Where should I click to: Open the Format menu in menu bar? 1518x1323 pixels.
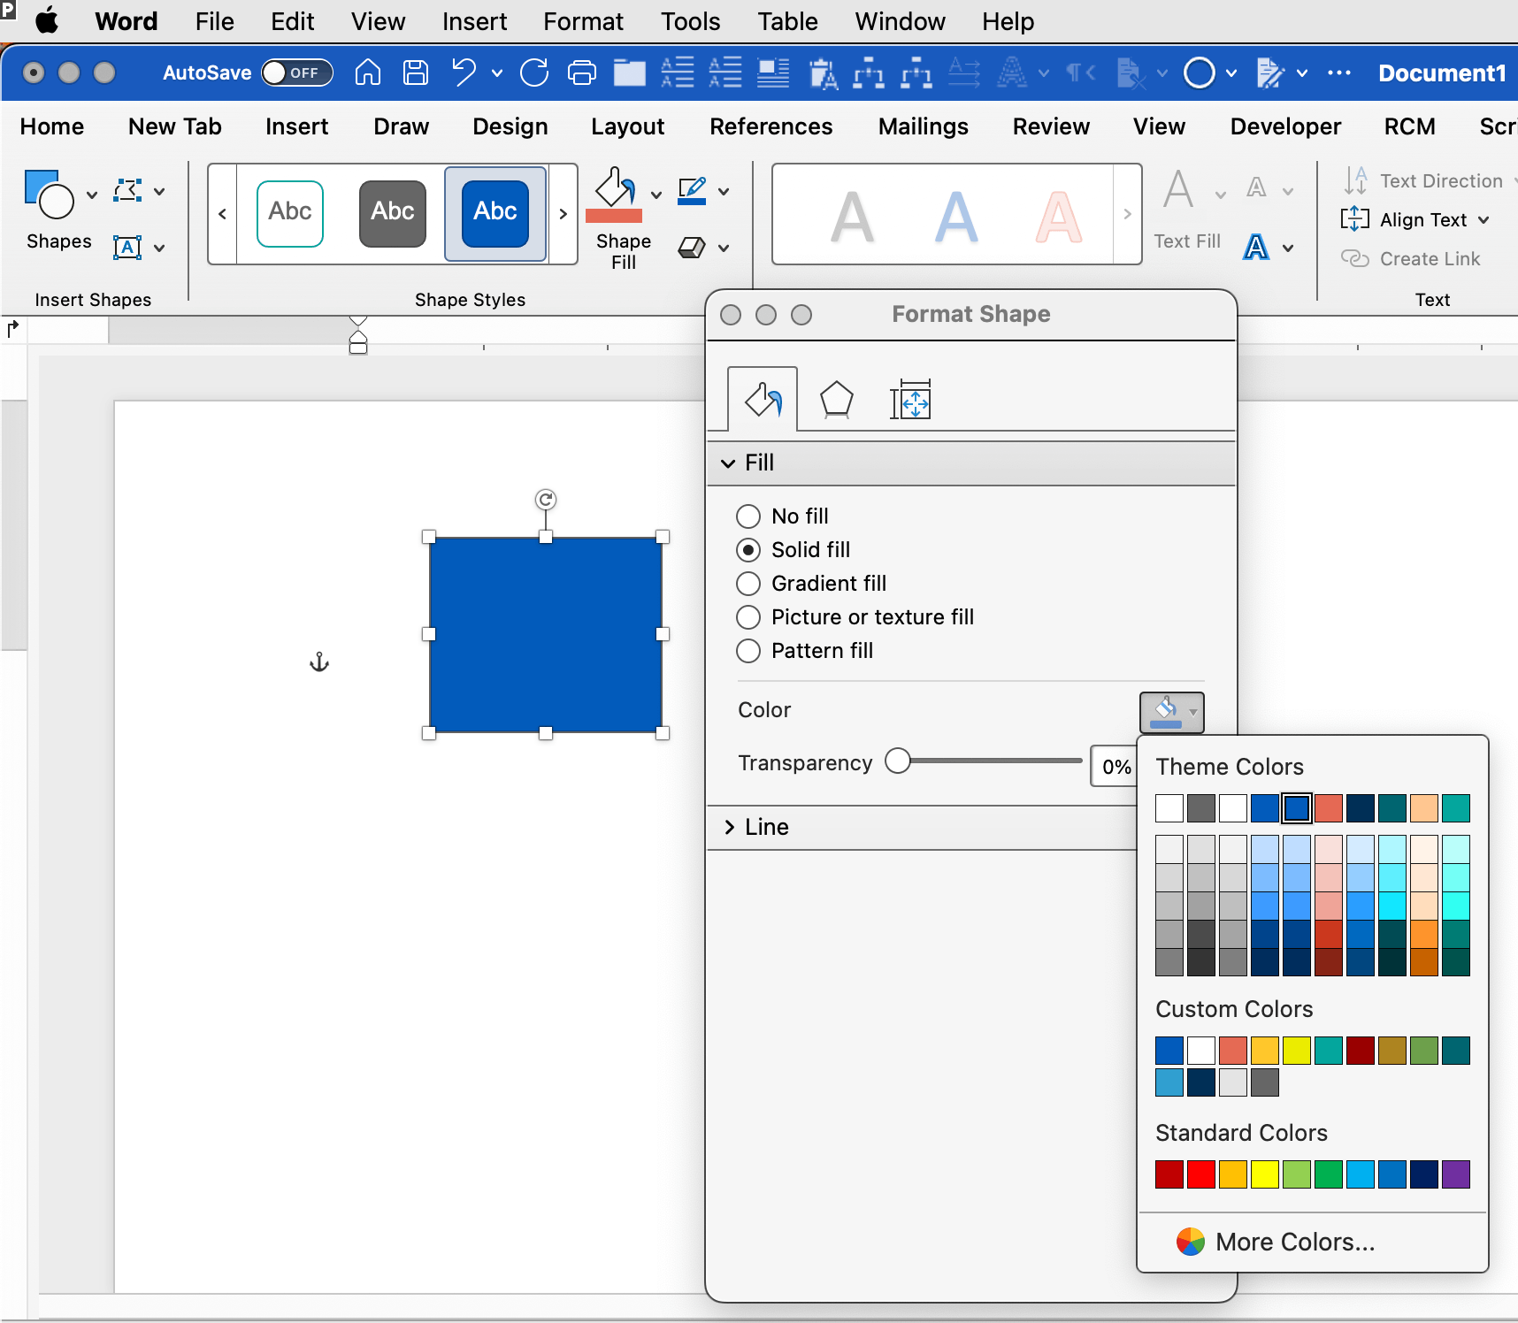(583, 21)
